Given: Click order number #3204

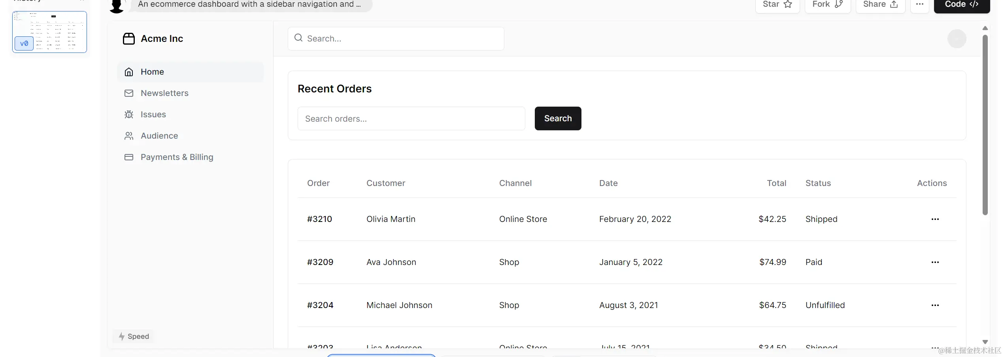Looking at the screenshot, I should point(320,305).
